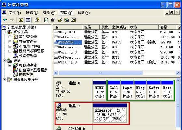Click the Refresh toolbar icon
The height and width of the screenshot is (130, 182).
click(46, 20)
